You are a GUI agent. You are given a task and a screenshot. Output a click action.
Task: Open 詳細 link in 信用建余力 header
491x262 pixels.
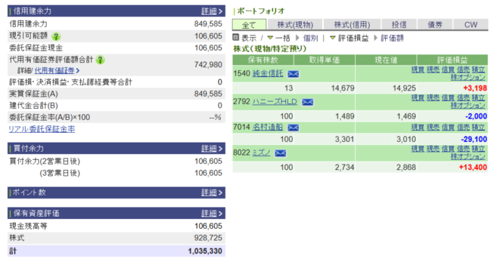click(212, 11)
